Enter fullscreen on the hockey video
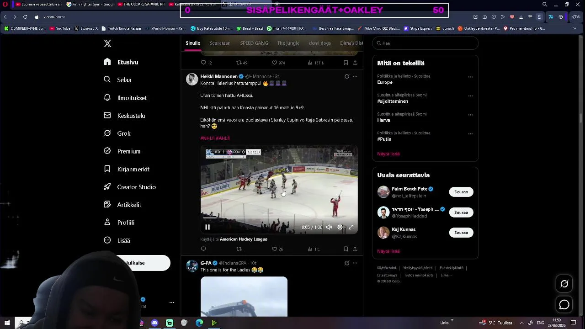This screenshot has height=329, width=585. pos(351,227)
